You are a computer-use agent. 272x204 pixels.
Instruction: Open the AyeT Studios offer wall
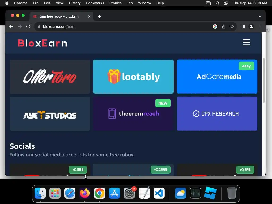click(x=50, y=114)
